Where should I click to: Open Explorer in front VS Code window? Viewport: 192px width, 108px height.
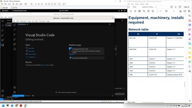[x=15, y=25]
